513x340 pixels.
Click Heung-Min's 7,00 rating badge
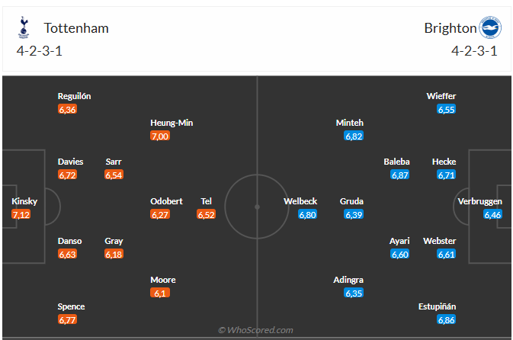[x=160, y=136]
